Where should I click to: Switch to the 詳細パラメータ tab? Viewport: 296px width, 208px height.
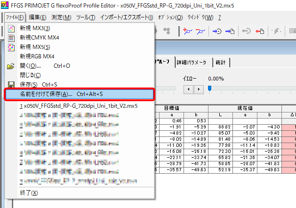point(194,62)
